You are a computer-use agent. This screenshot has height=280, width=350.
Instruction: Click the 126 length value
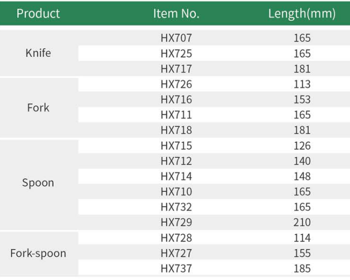(x=302, y=146)
